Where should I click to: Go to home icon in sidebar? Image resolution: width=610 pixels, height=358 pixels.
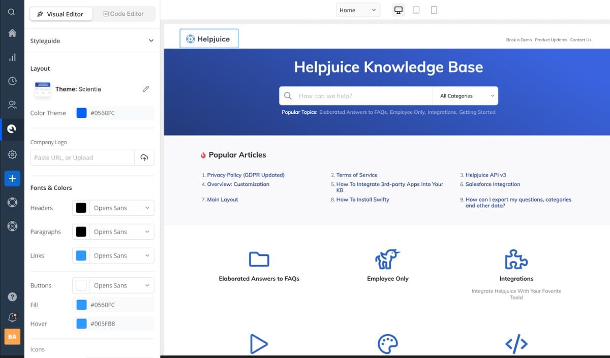(12, 33)
